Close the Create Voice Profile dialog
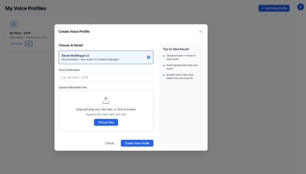The width and height of the screenshot is (306, 174). [200, 32]
